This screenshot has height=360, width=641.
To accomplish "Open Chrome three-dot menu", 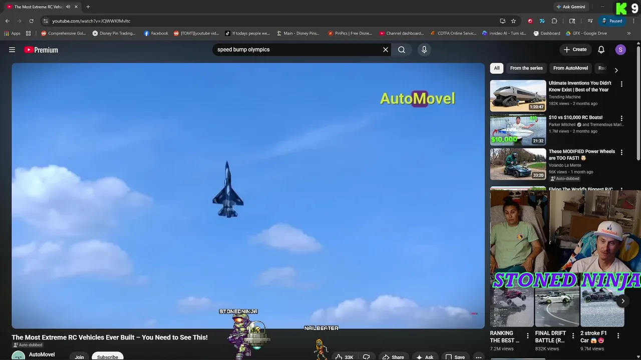I will [x=633, y=21].
